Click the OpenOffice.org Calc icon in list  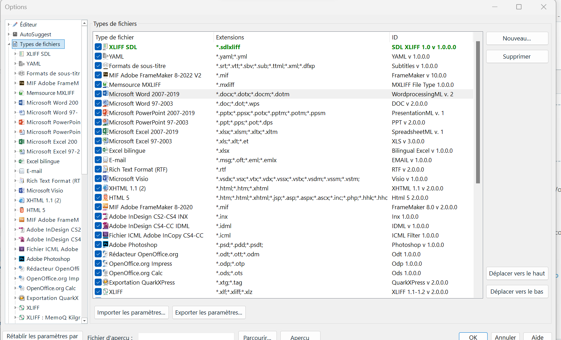(x=106, y=273)
